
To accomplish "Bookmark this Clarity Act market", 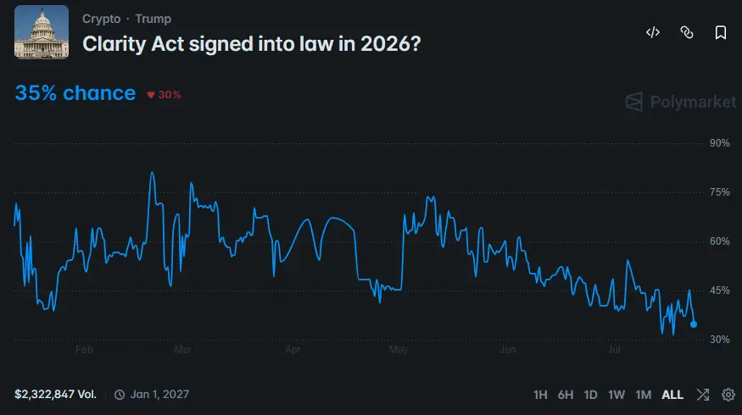I will coord(720,32).
